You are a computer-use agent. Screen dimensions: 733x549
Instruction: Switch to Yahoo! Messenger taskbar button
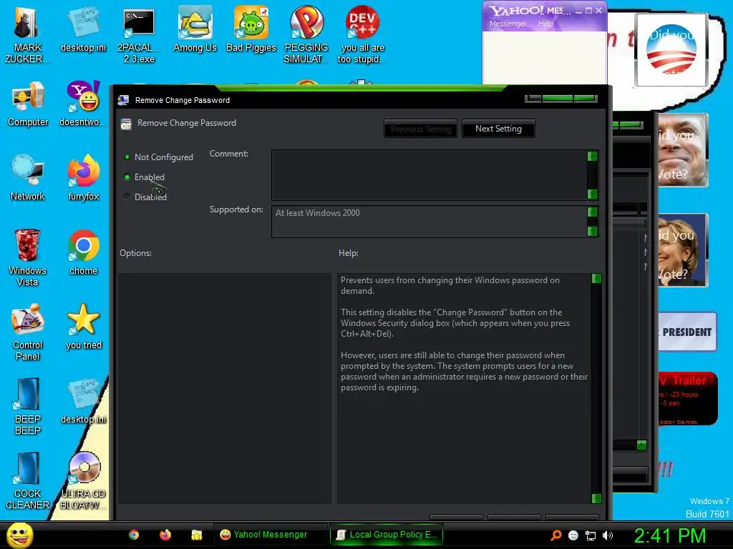pyautogui.click(x=271, y=535)
